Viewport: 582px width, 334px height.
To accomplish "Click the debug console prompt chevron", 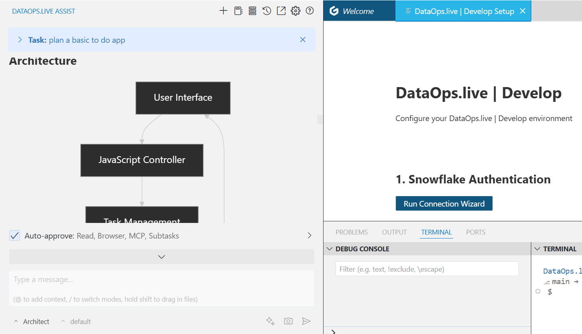I will tap(333, 332).
